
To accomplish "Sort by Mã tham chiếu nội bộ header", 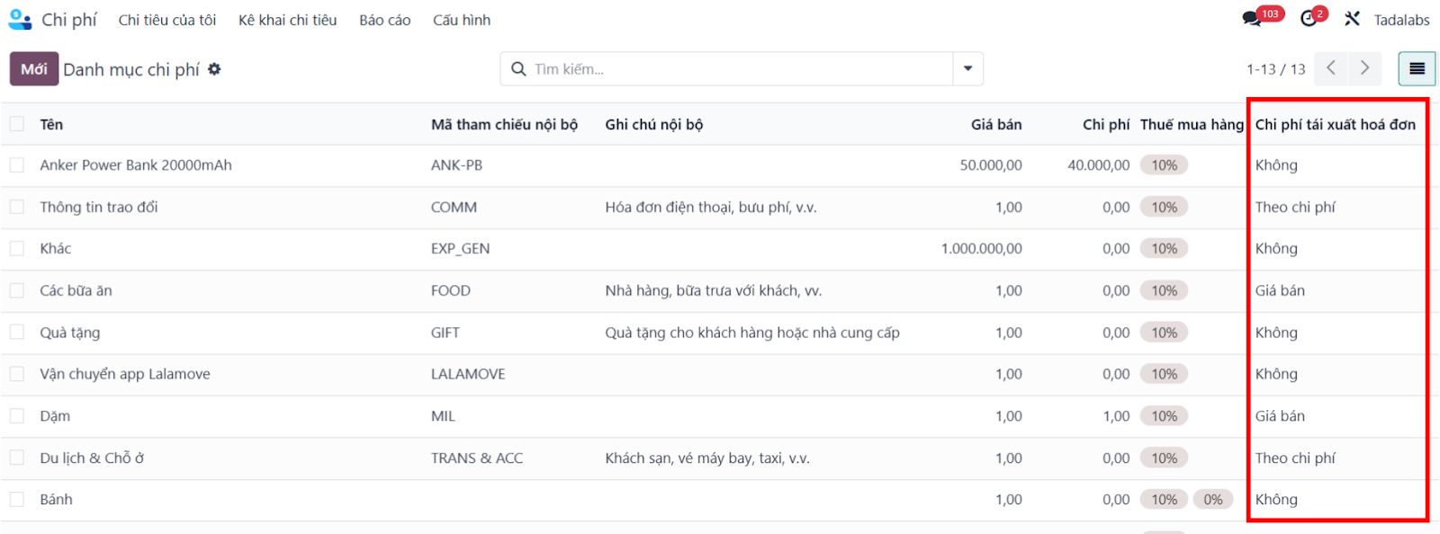I will (x=504, y=124).
